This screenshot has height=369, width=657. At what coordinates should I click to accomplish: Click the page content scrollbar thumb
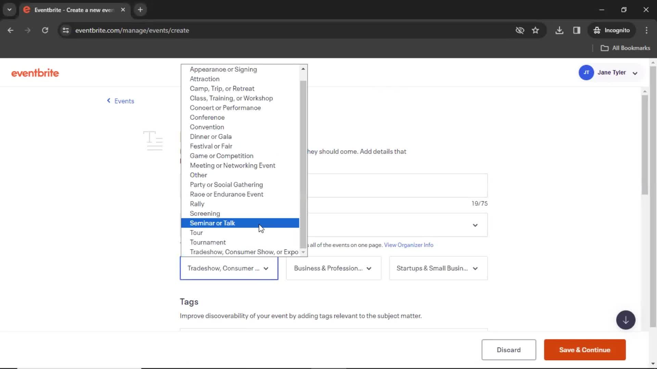click(x=645, y=145)
